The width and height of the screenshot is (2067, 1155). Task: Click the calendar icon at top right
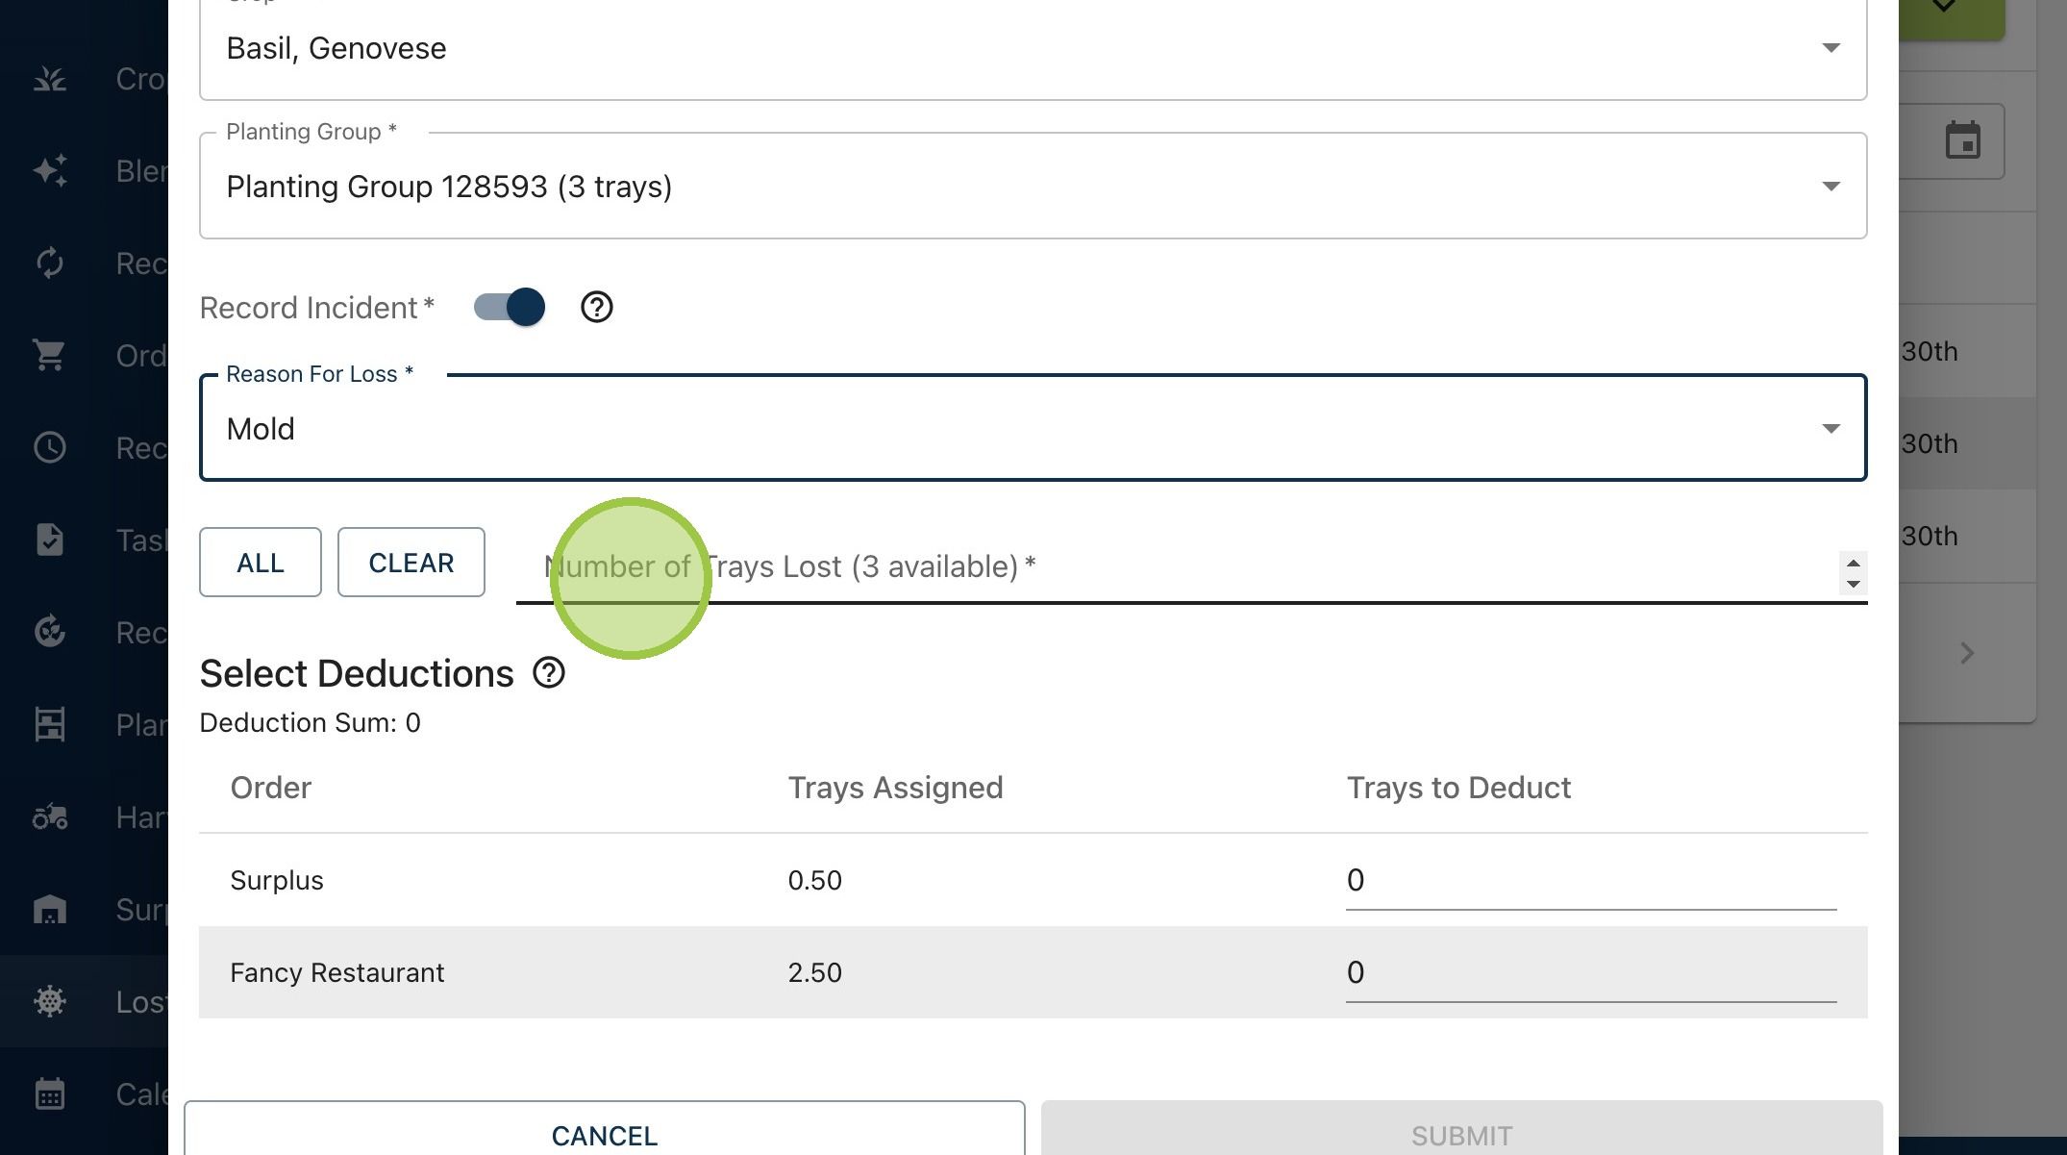[1962, 141]
